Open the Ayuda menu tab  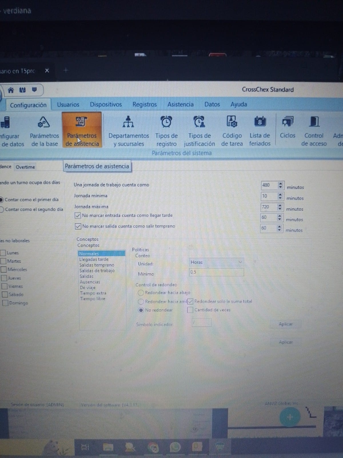pyautogui.click(x=239, y=104)
